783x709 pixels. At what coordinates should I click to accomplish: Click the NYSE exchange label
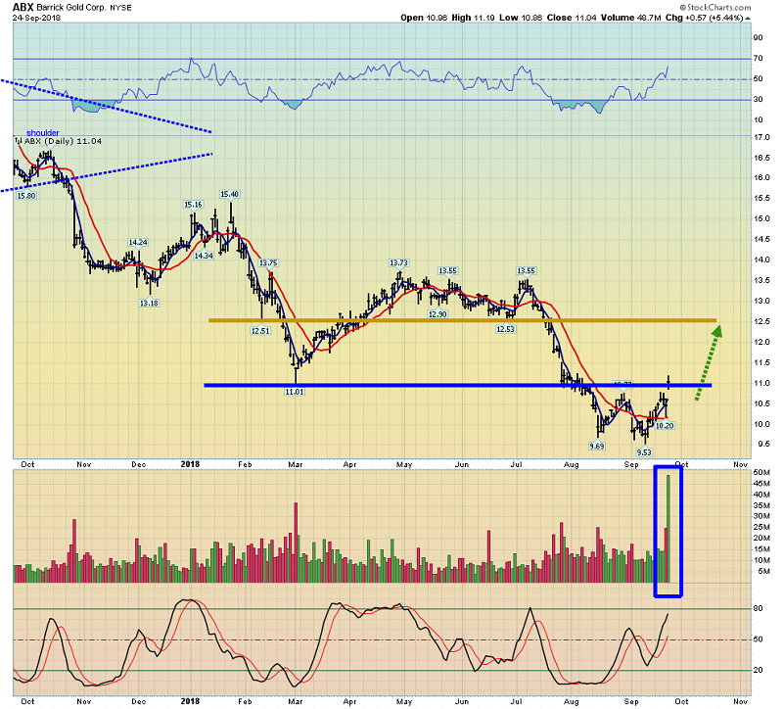120,8
